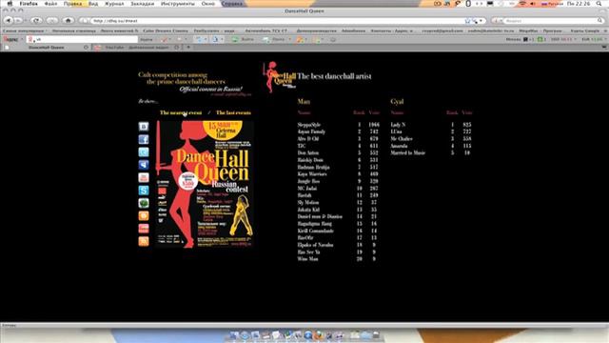Screen dimensions: 609x343
Task: Open the Журнал menu
Action: pyautogui.click(x=114, y=4)
